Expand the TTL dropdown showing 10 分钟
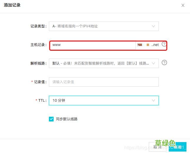 click(x=100, y=101)
